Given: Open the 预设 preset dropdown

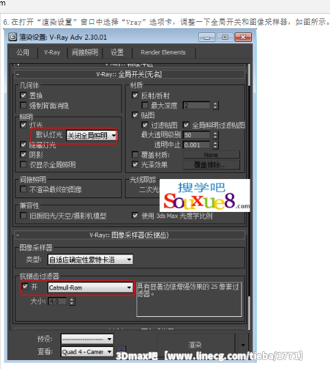Looking at the screenshot, I should [x=87, y=339].
